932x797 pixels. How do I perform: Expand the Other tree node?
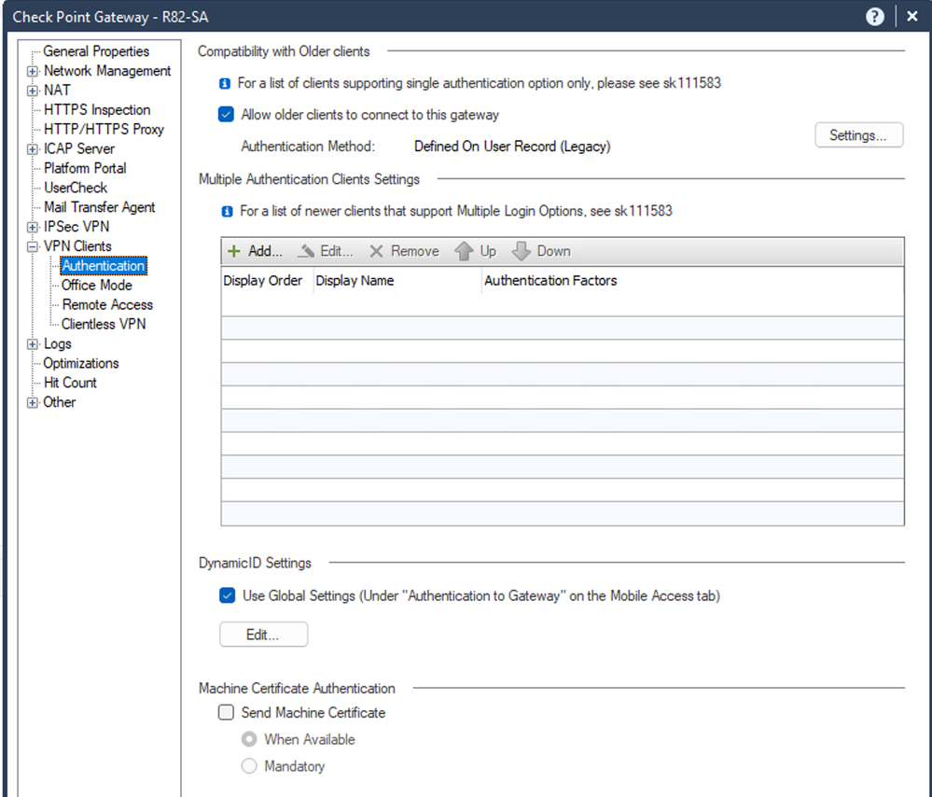point(32,402)
